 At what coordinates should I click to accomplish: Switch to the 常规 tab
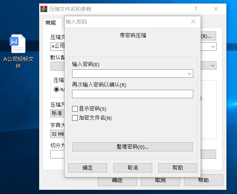pyautogui.click(x=51, y=23)
